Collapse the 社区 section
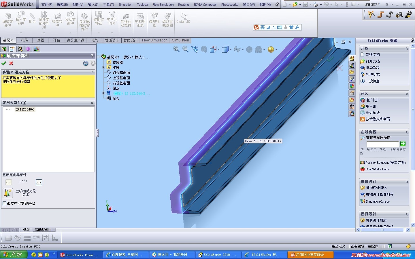This screenshot has width=415, height=259. click(407, 94)
